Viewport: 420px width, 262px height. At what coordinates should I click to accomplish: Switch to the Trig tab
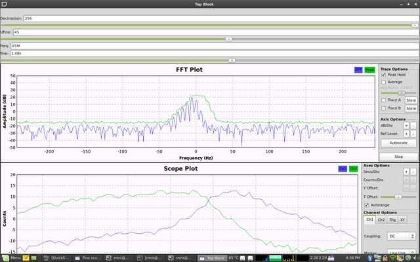(392, 220)
